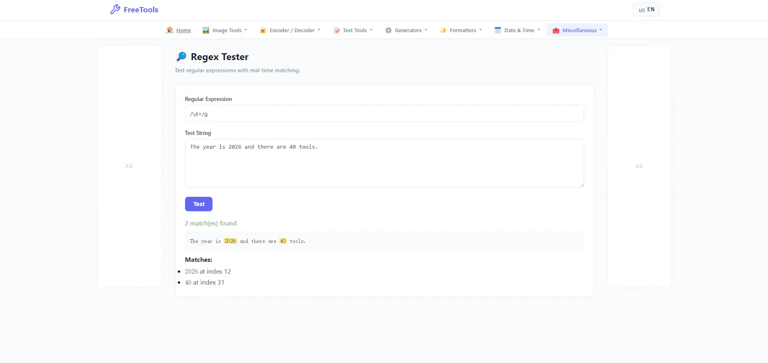Click the 'Test regular expressions' subtitle text
The height and width of the screenshot is (363, 768).
click(238, 70)
